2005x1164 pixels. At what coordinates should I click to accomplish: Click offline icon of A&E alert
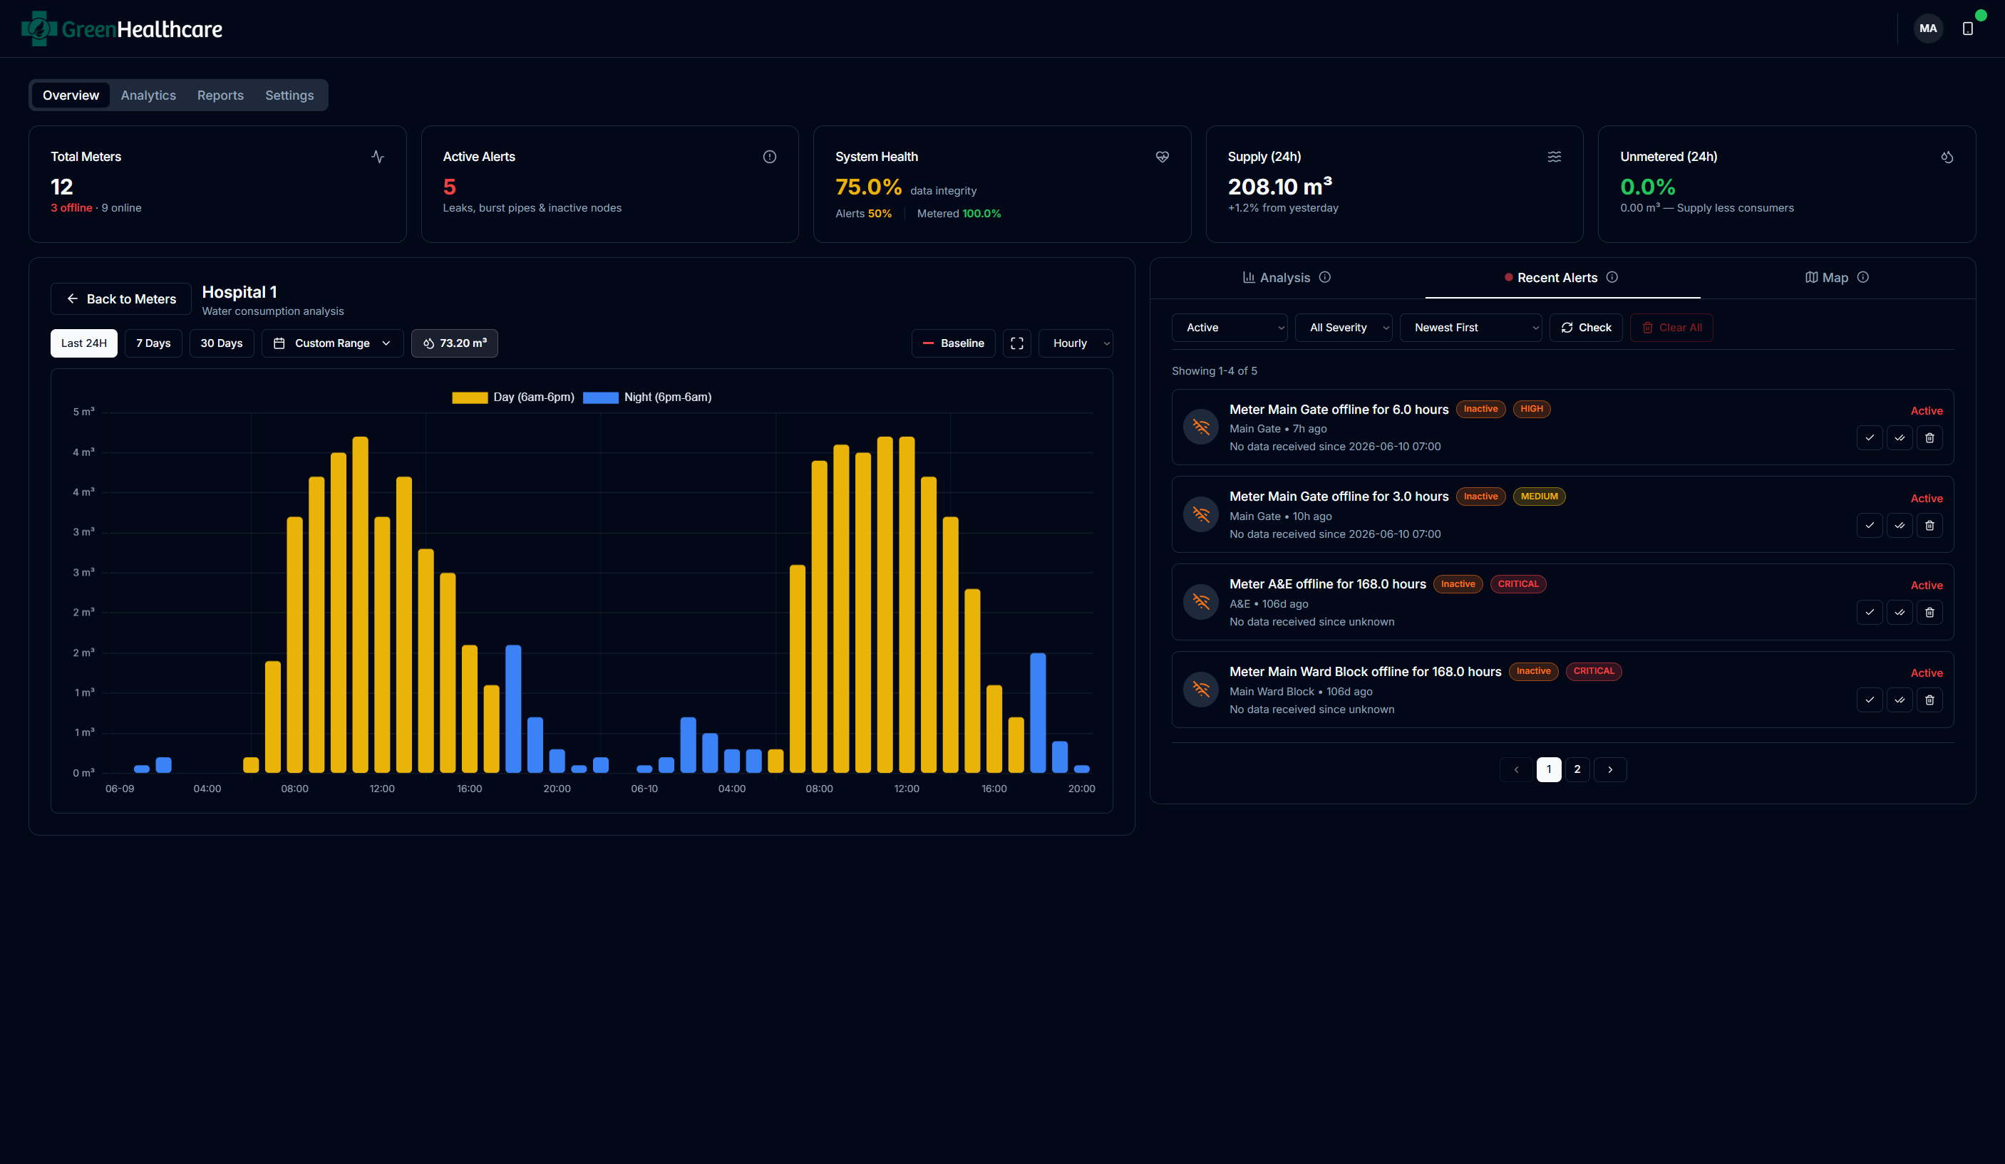click(1200, 602)
